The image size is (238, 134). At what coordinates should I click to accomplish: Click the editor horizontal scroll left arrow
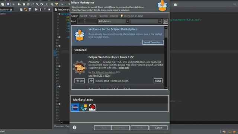tap(62, 122)
